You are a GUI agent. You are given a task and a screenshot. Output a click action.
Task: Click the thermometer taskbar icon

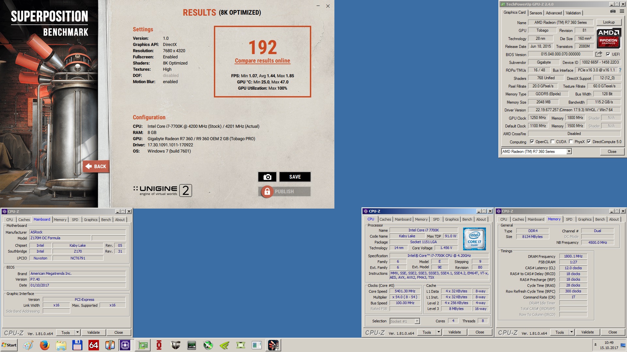(110, 345)
